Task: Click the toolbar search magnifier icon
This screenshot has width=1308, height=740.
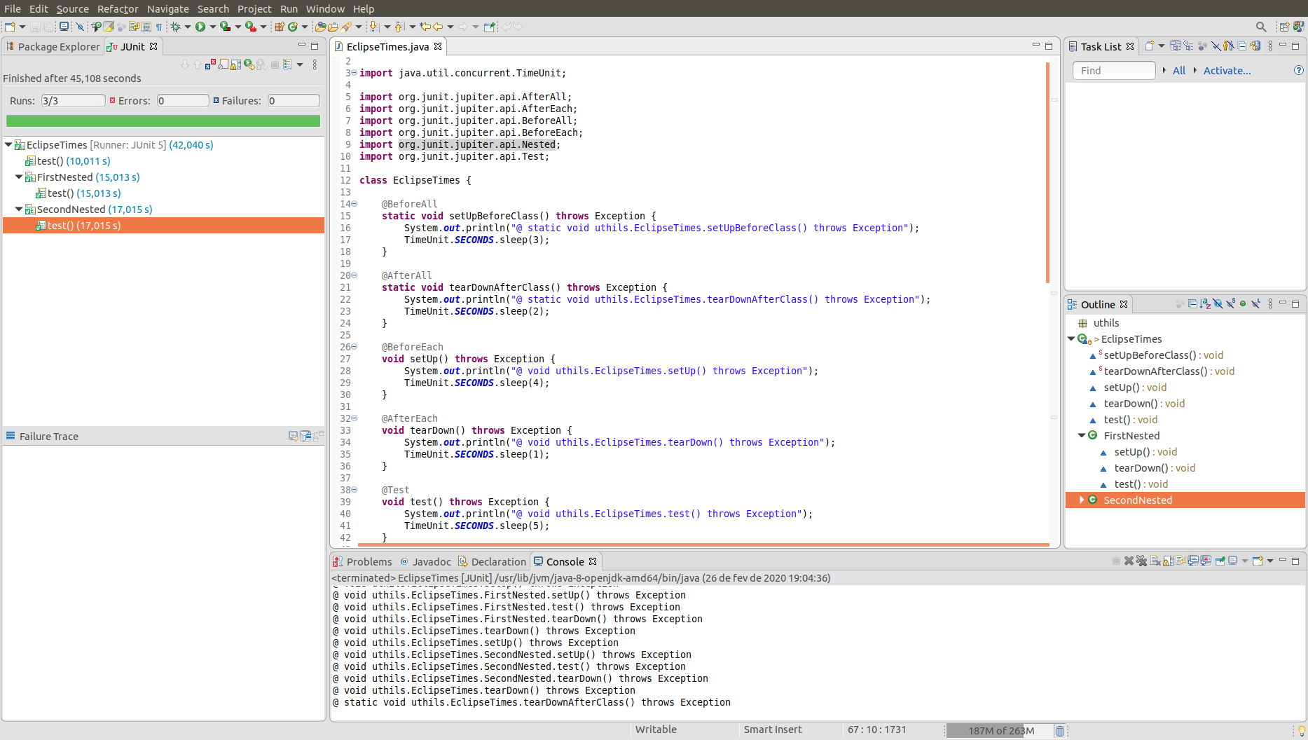Action: click(x=1261, y=27)
